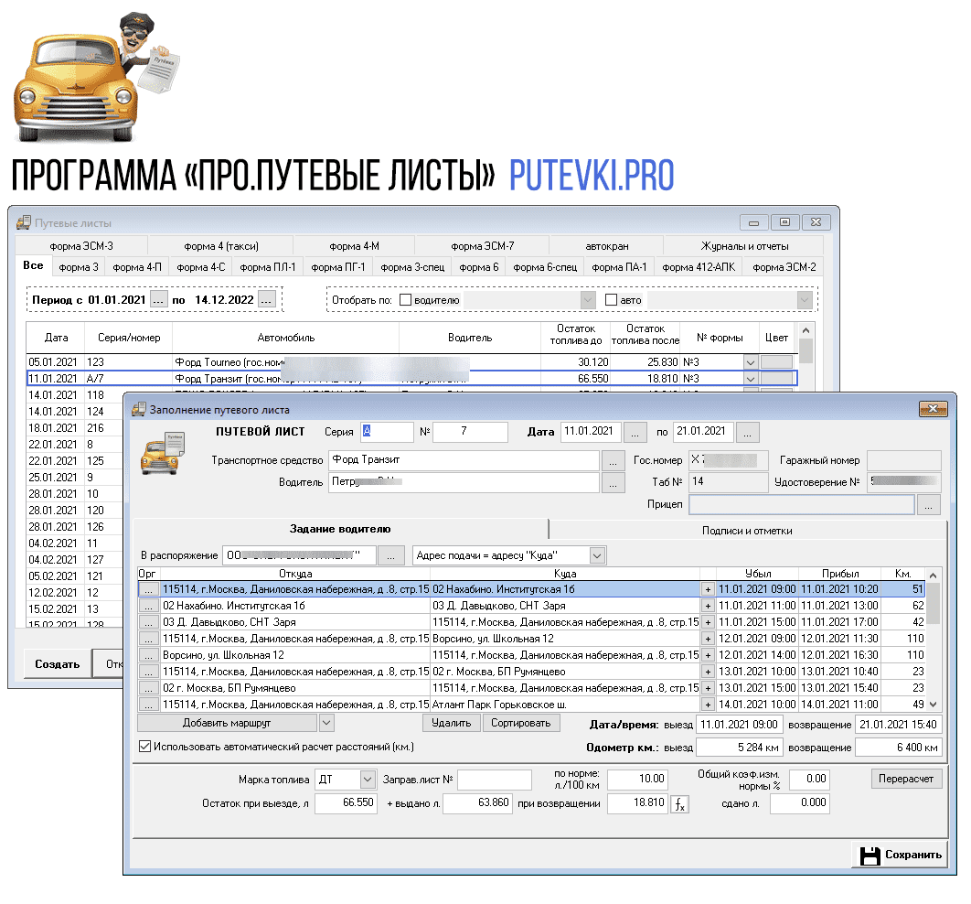Screen dimensions: 971x904
Task: Click the Серия input field
Action: click(387, 432)
